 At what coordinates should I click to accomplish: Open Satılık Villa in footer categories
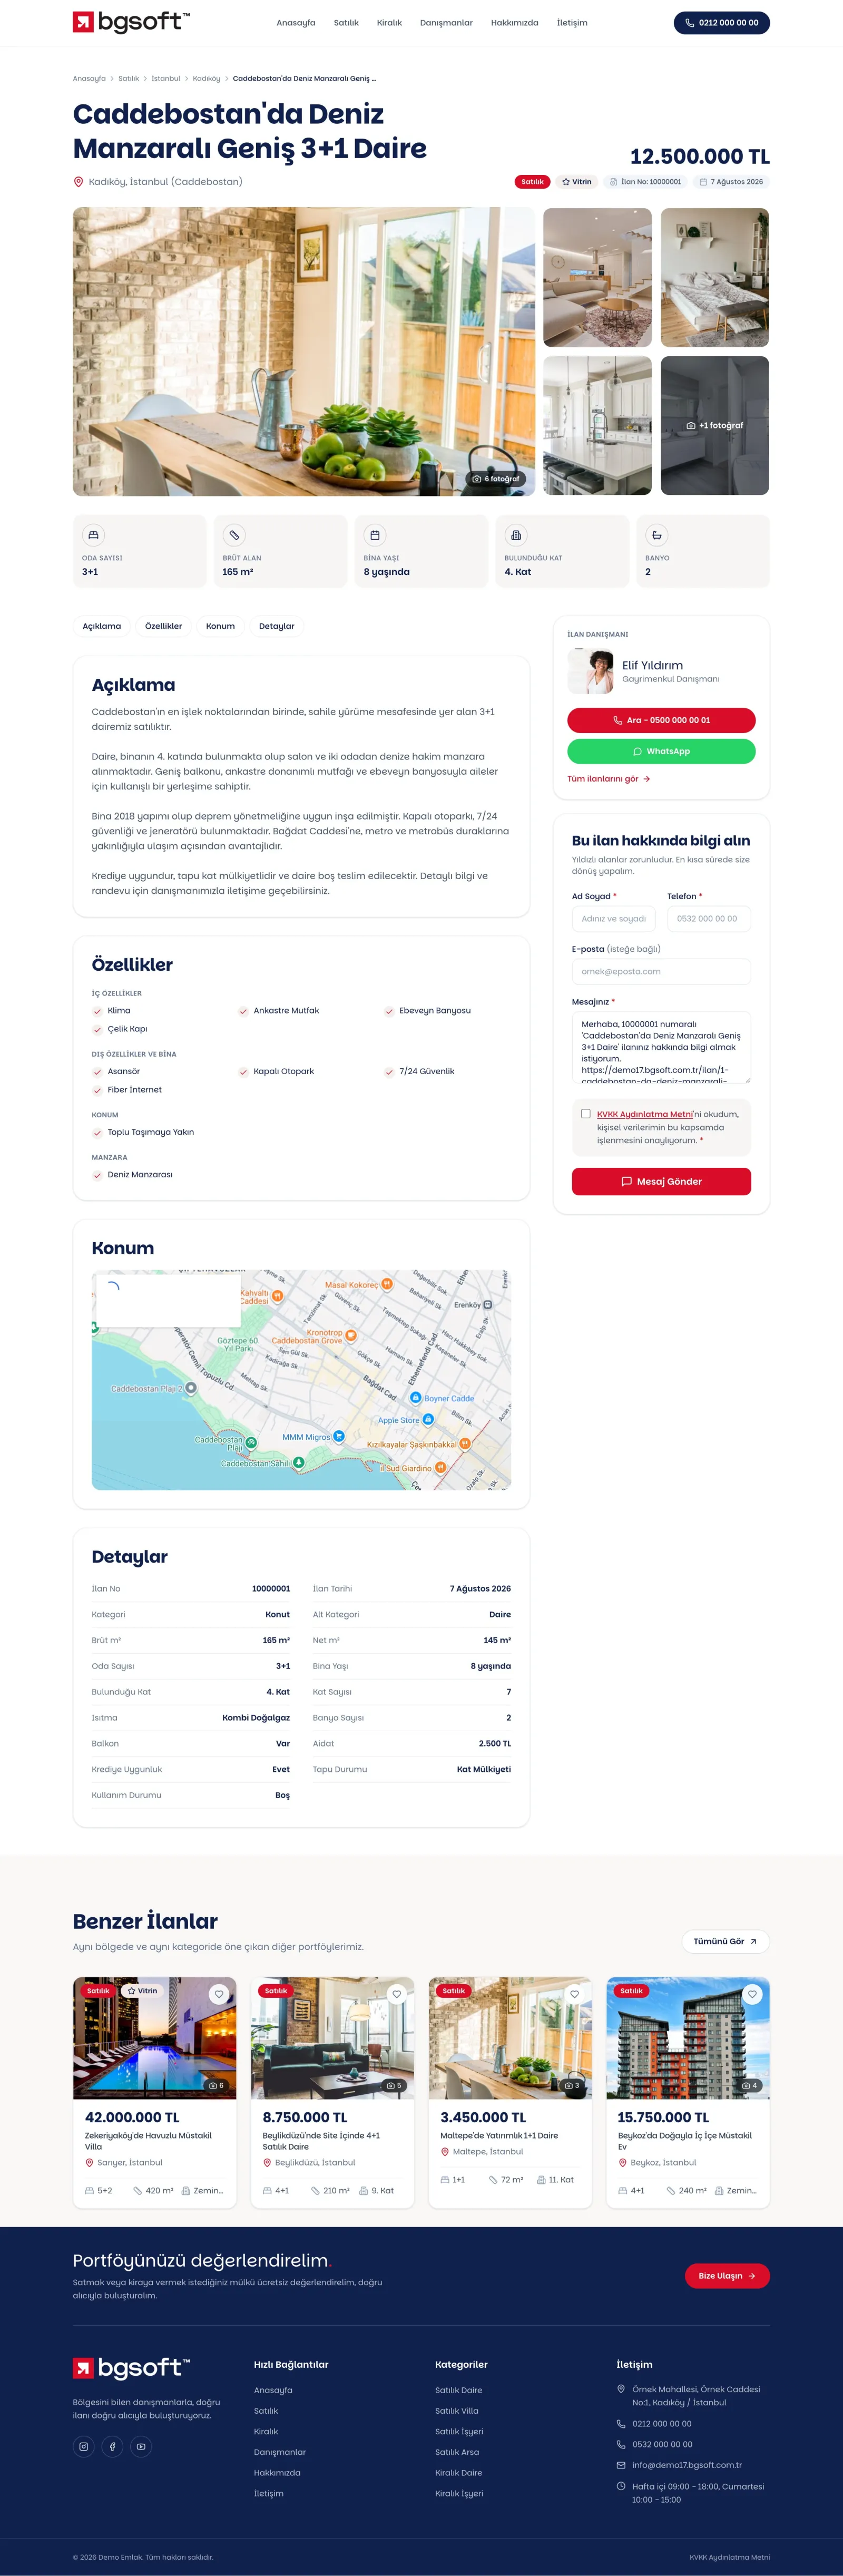457,2411
